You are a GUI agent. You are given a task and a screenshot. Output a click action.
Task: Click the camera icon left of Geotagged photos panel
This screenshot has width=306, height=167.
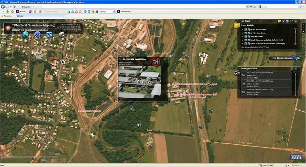tap(237, 73)
